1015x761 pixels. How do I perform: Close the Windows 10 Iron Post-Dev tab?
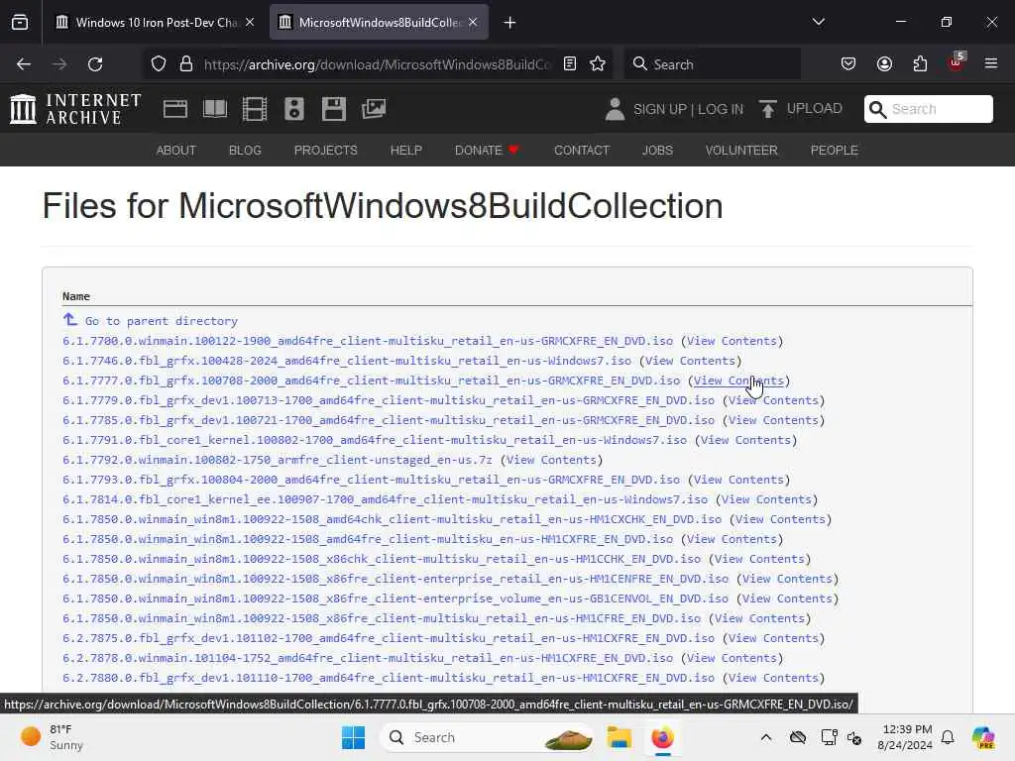click(250, 23)
